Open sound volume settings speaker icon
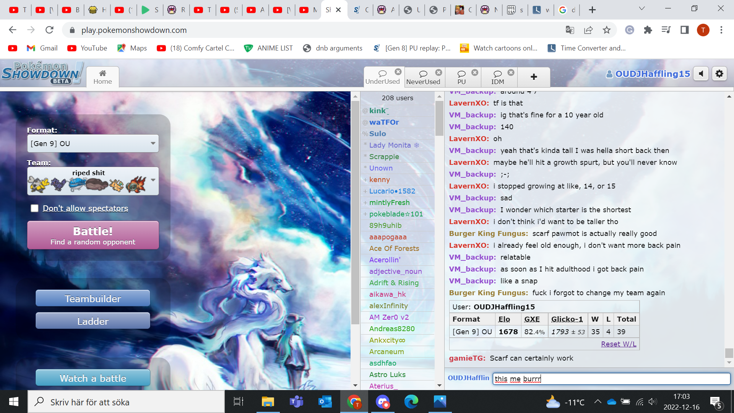The width and height of the screenshot is (734, 413). tap(701, 73)
